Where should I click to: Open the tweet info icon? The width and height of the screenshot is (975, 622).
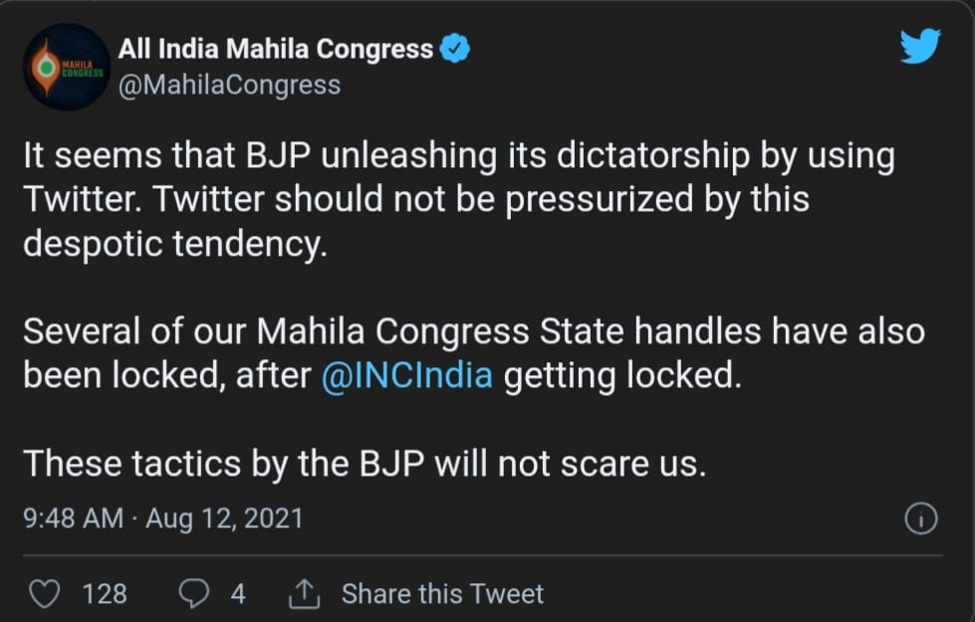(x=921, y=518)
